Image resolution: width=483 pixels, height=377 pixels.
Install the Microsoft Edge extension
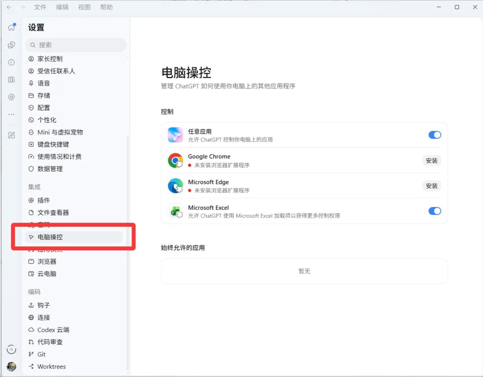pos(432,186)
